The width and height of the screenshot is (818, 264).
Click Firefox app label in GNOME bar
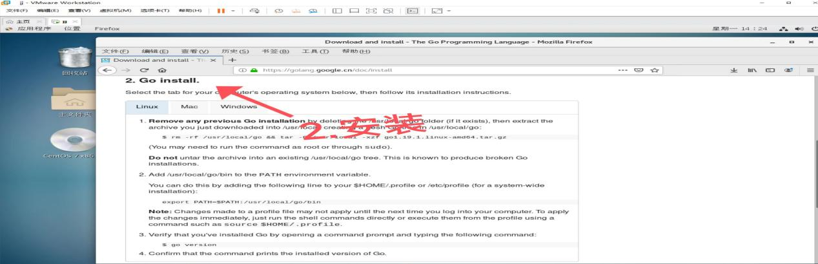(107, 29)
